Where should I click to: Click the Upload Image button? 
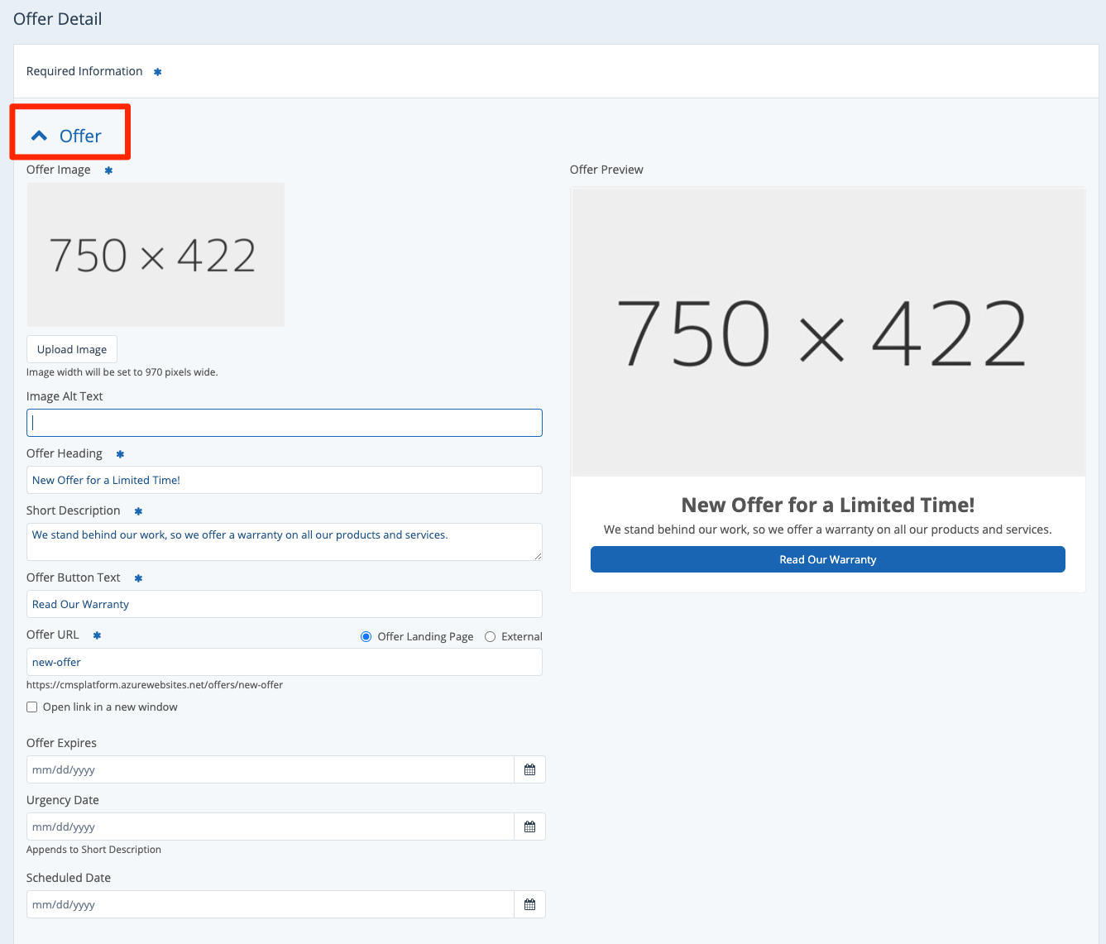click(x=72, y=349)
